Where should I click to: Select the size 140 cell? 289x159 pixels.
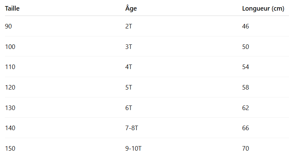point(10,128)
